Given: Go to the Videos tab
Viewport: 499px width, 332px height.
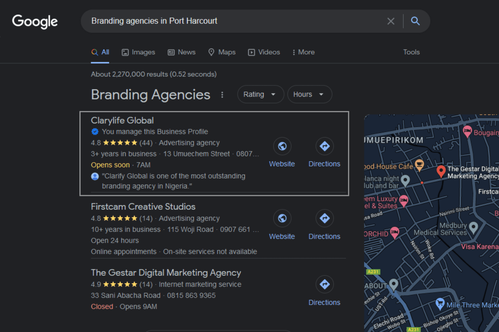Looking at the screenshot, I should (264, 52).
